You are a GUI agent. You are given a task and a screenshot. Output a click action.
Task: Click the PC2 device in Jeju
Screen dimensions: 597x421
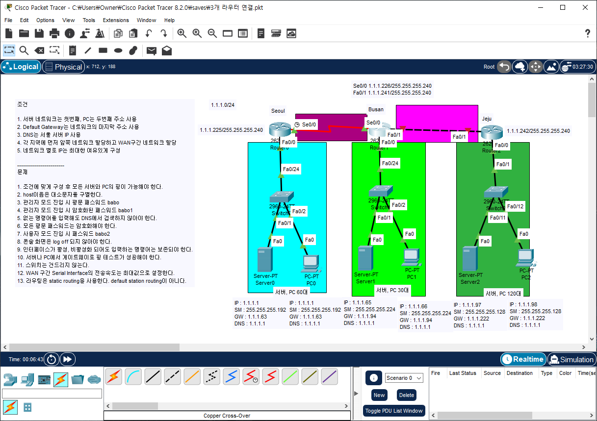(x=525, y=258)
